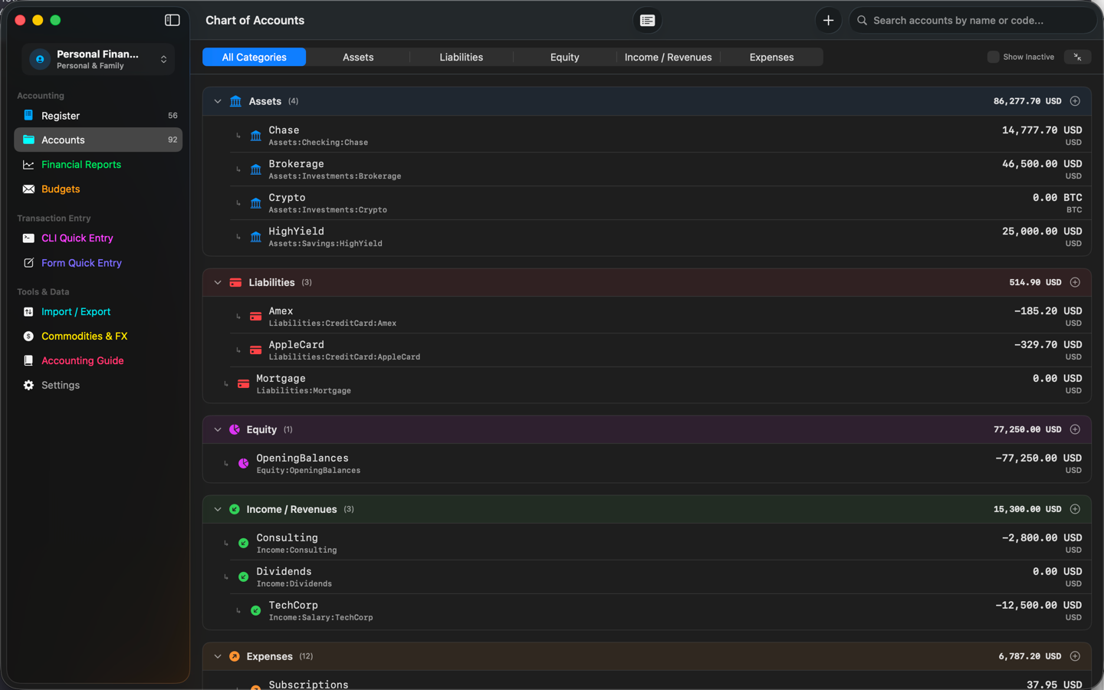Open Settings in the sidebar
1104x690 pixels.
[98, 386]
